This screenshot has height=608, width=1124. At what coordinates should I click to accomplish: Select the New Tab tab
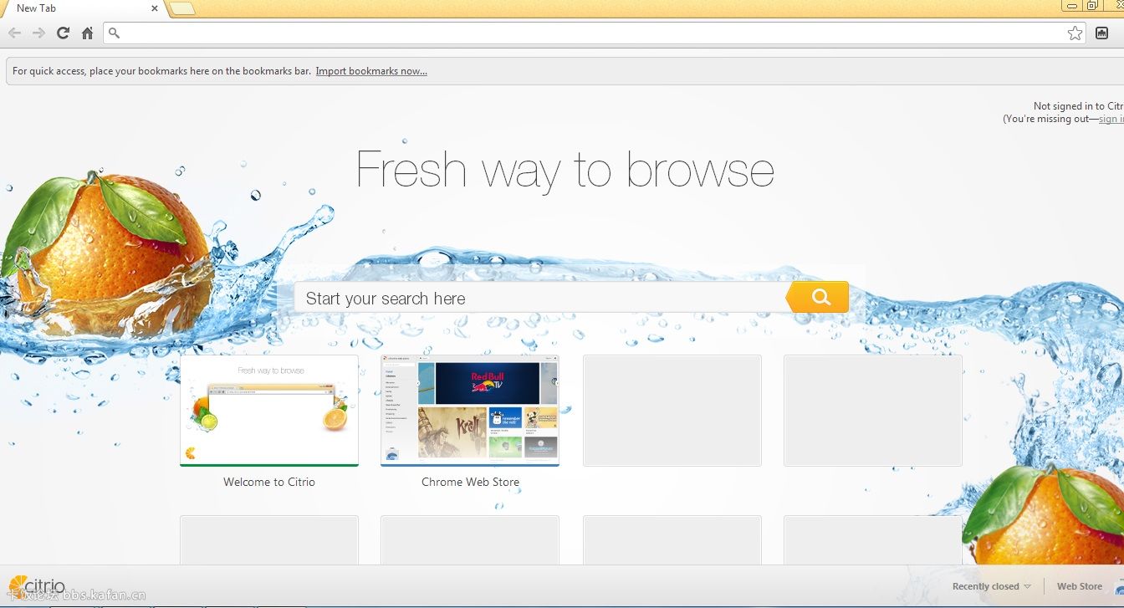tap(75, 8)
